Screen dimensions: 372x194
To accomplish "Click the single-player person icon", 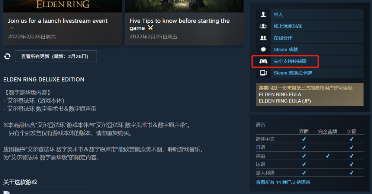I will coord(263,15).
